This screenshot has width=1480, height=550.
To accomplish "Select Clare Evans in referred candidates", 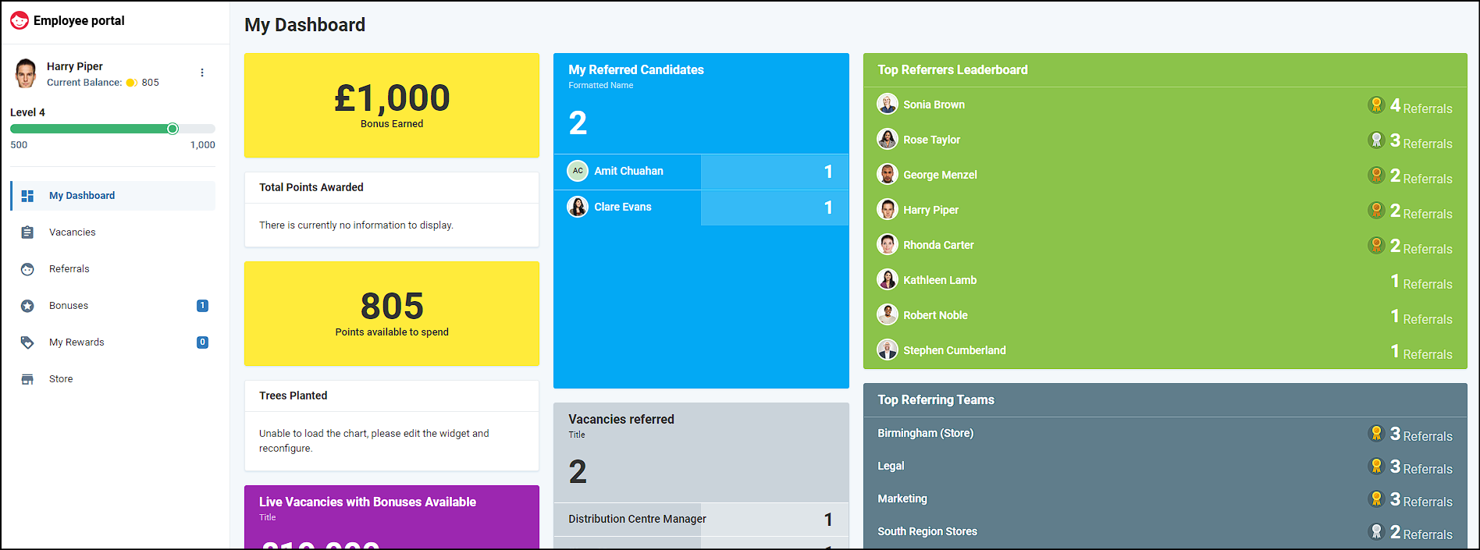I will pyautogui.click(x=622, y=207).
